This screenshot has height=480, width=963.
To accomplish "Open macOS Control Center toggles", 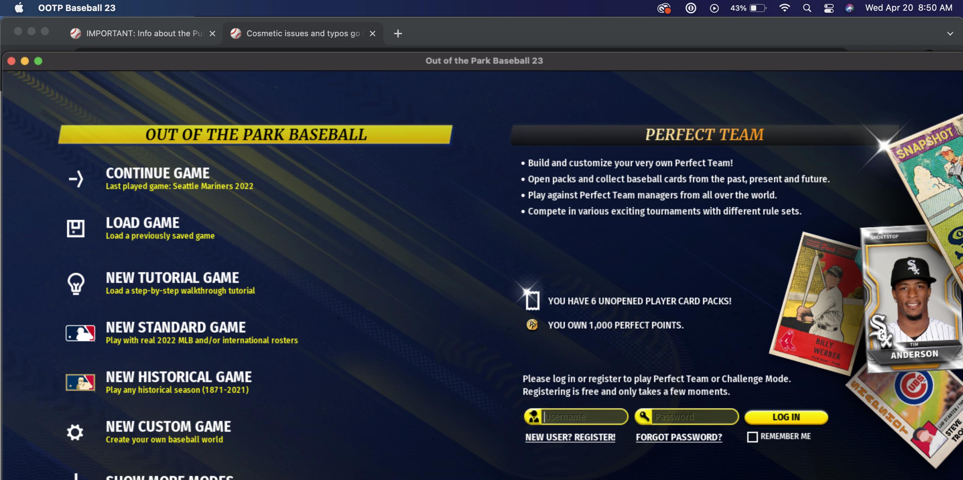I will 829,8.
